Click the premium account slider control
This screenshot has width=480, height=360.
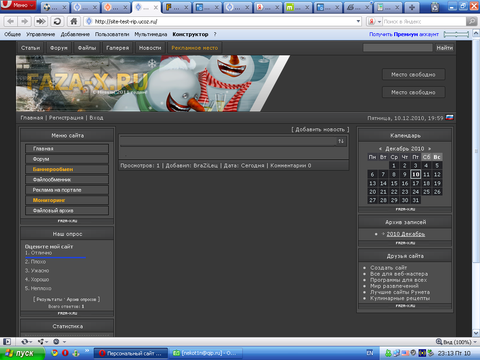(456, 34)
